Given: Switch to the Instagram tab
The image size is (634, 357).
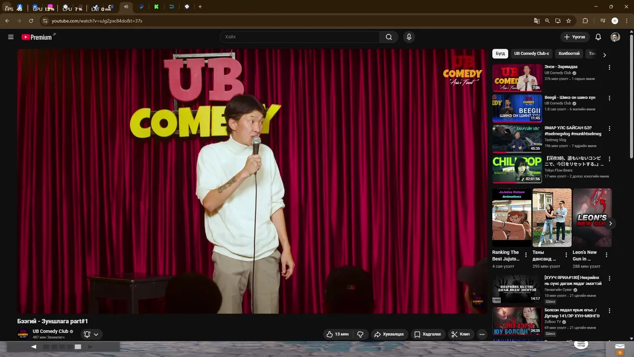Looking at the screenshot, I should (50, 7).
